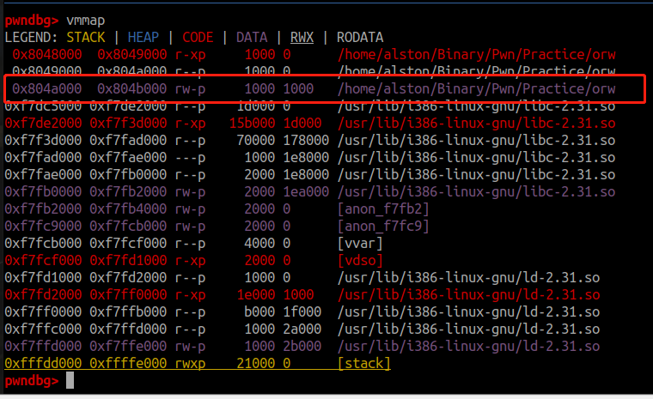653x399 pixels.
Task: Click start address 0xf7fcf000
Action: point(43,260)
